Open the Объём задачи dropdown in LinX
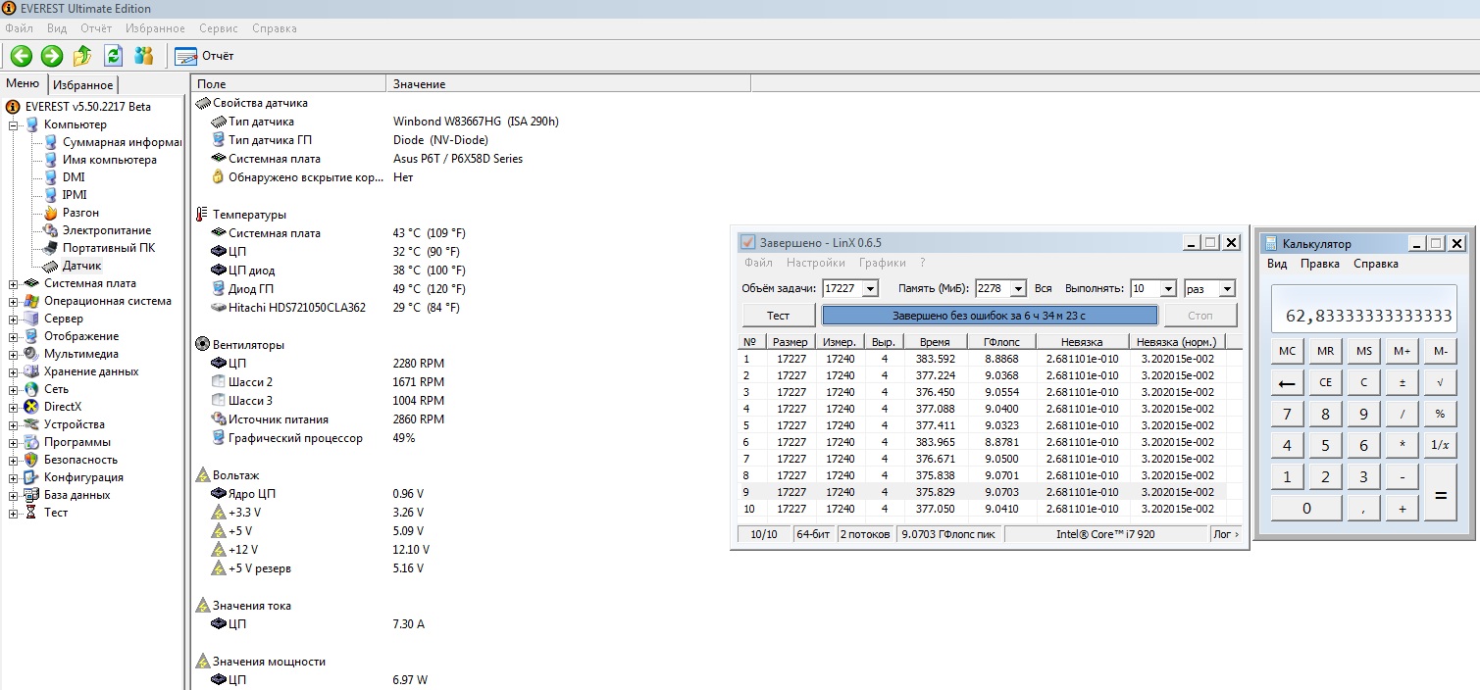This screenshot has height=690, width=1480. click(x=871, y=289)
